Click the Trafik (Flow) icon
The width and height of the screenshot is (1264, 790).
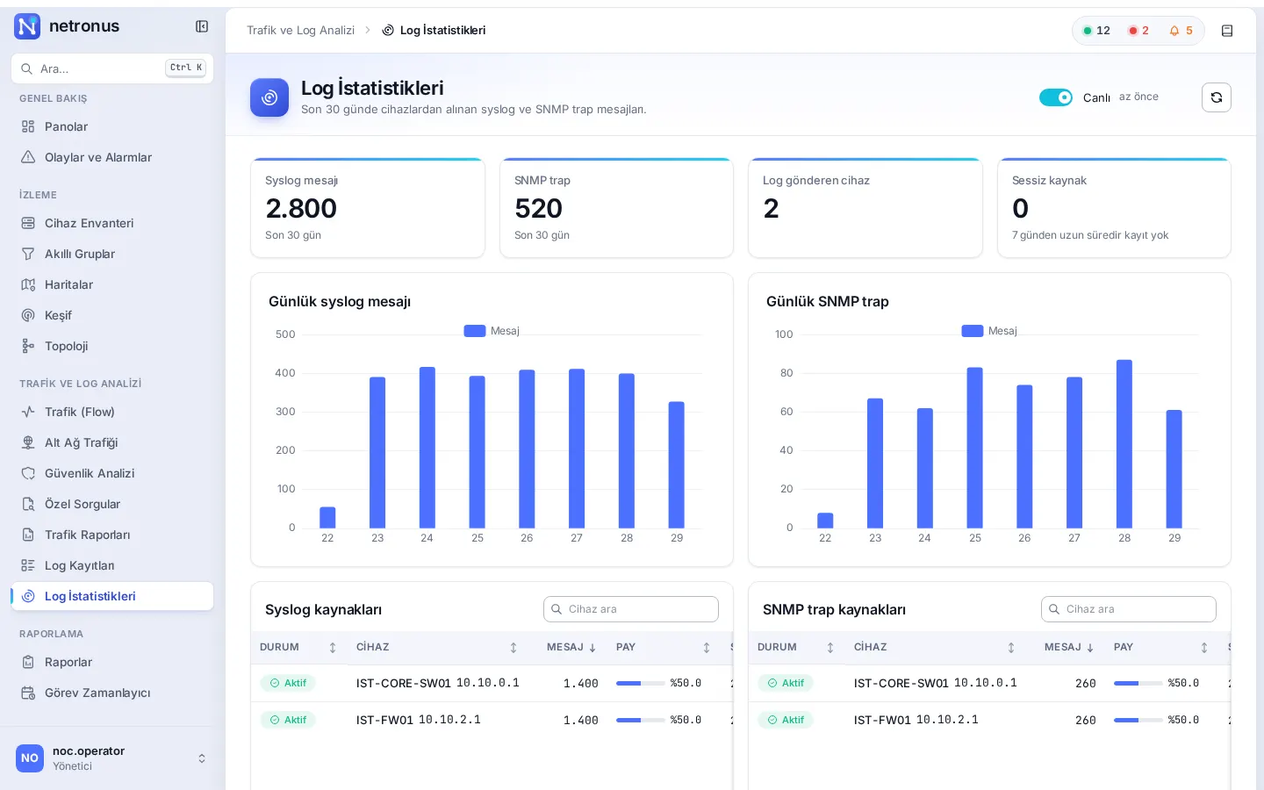pos(28,412)
